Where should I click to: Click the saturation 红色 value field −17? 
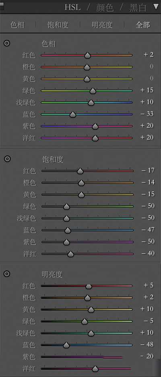[148, 170]
